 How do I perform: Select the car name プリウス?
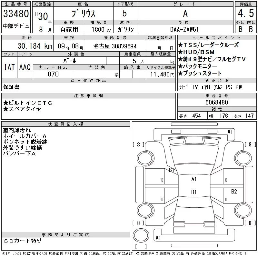click(83, 14)
